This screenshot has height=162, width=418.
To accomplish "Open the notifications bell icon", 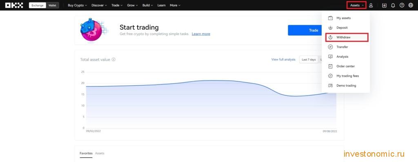I will point(393,5).
